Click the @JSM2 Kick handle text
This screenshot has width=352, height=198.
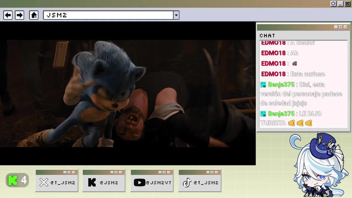click(109, 183)
